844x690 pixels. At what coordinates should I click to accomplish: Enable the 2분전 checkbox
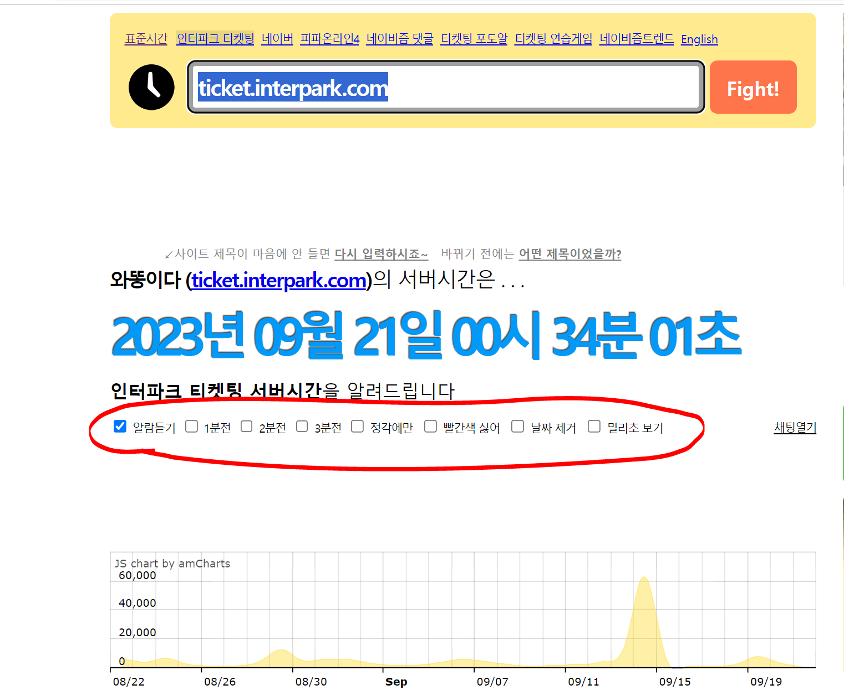246,426
